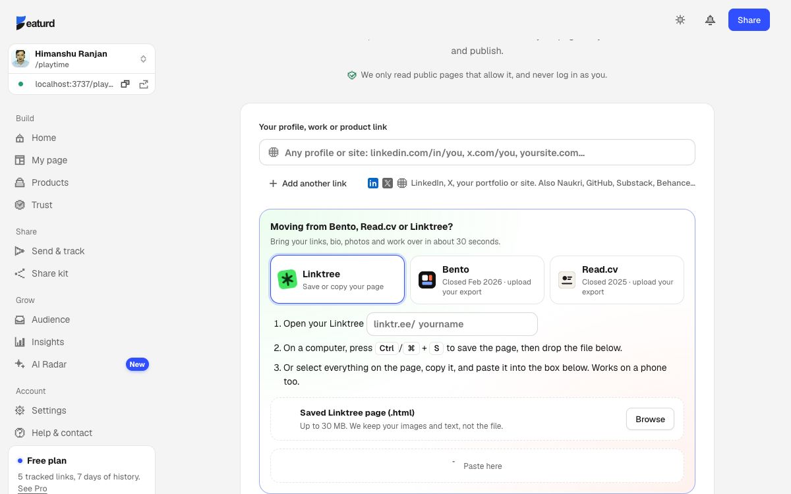Image resolution: width=791 pixels, height=494 pixels.
Task: Click the Bento logo icon
Action: (427, 280)
